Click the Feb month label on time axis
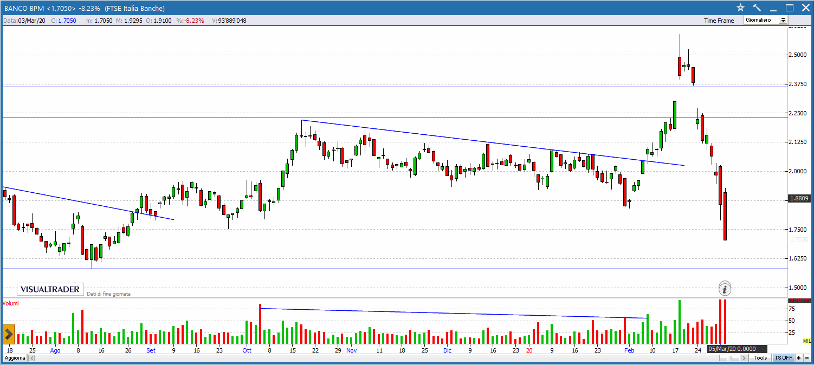Image resolution: width=814 pixels, height=365 pixels. point(629,350)
